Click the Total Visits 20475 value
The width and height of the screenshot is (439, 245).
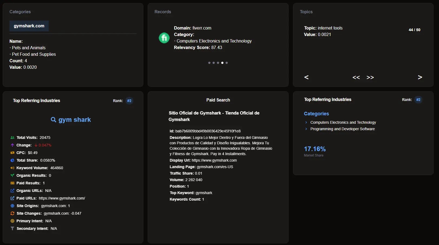click(x=45, y=138)
